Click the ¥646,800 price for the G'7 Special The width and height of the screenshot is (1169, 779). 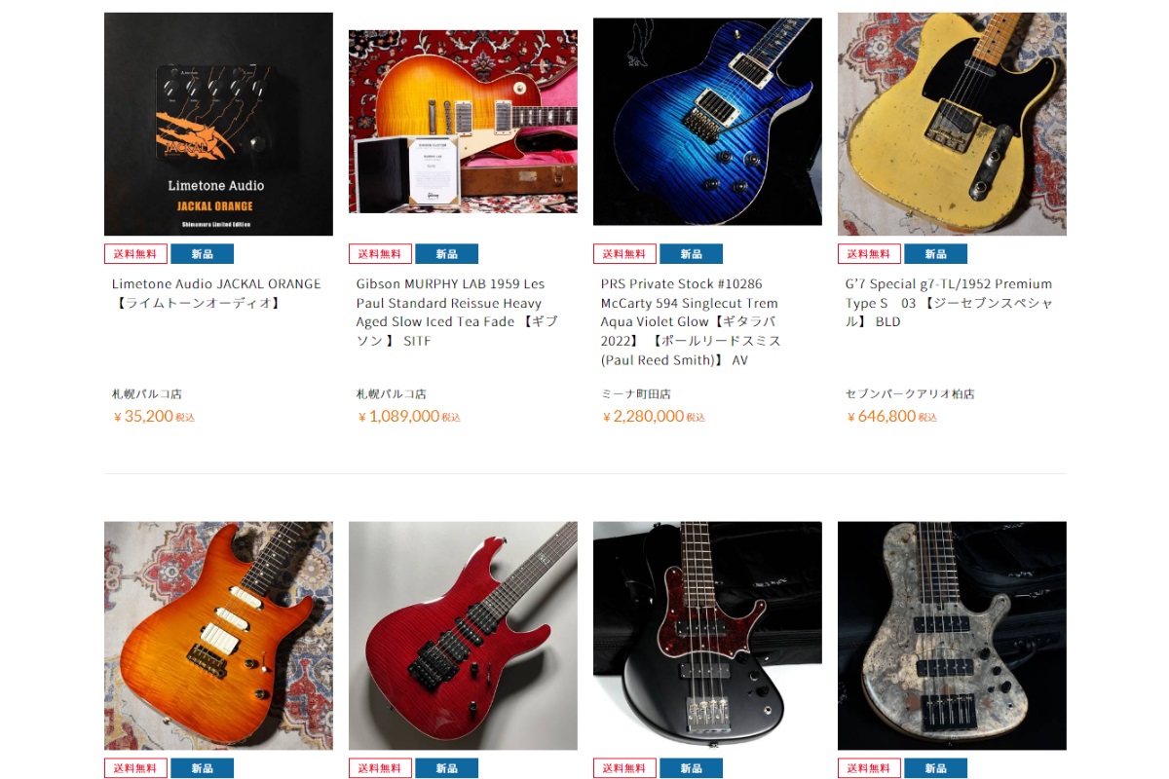tap(891, 417)
